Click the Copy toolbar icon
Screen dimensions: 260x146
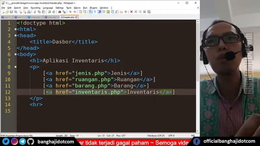(39, 12)
